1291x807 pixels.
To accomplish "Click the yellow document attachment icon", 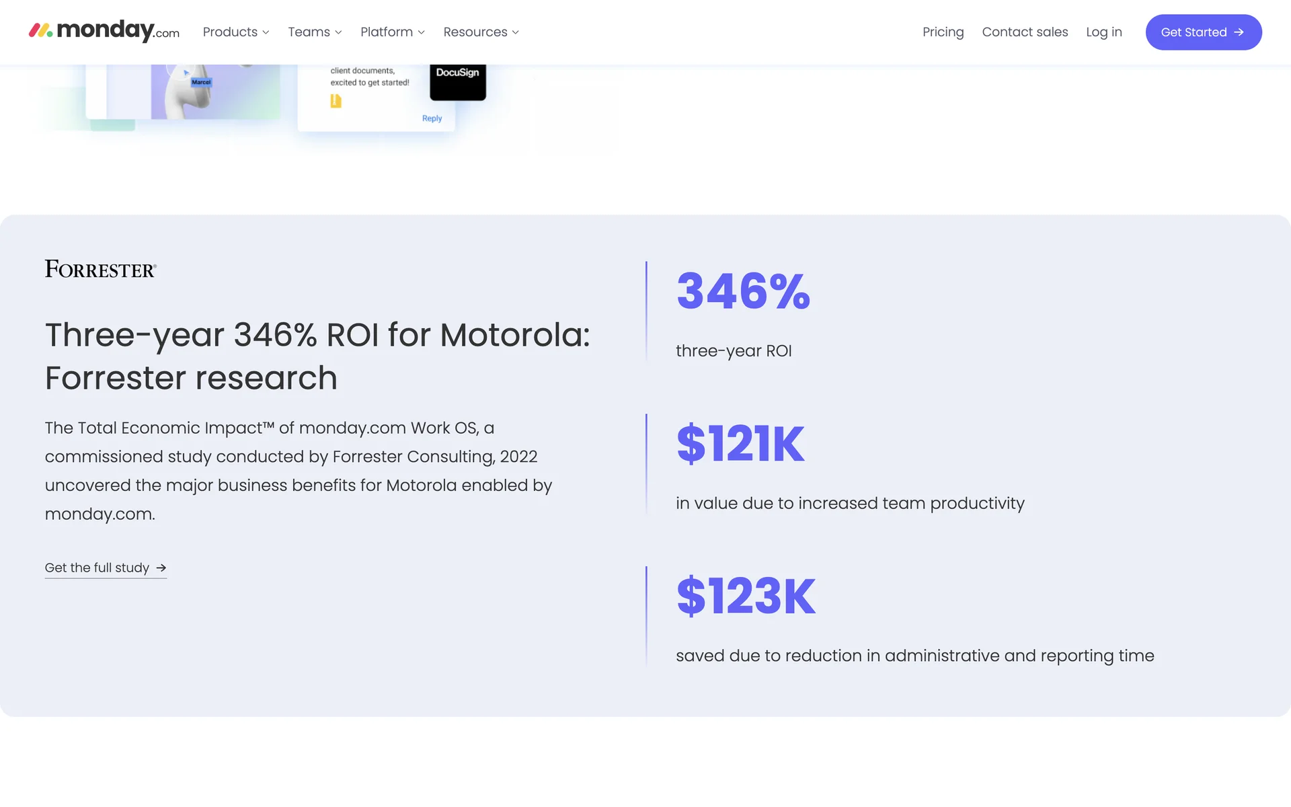I will pos(336,101).
